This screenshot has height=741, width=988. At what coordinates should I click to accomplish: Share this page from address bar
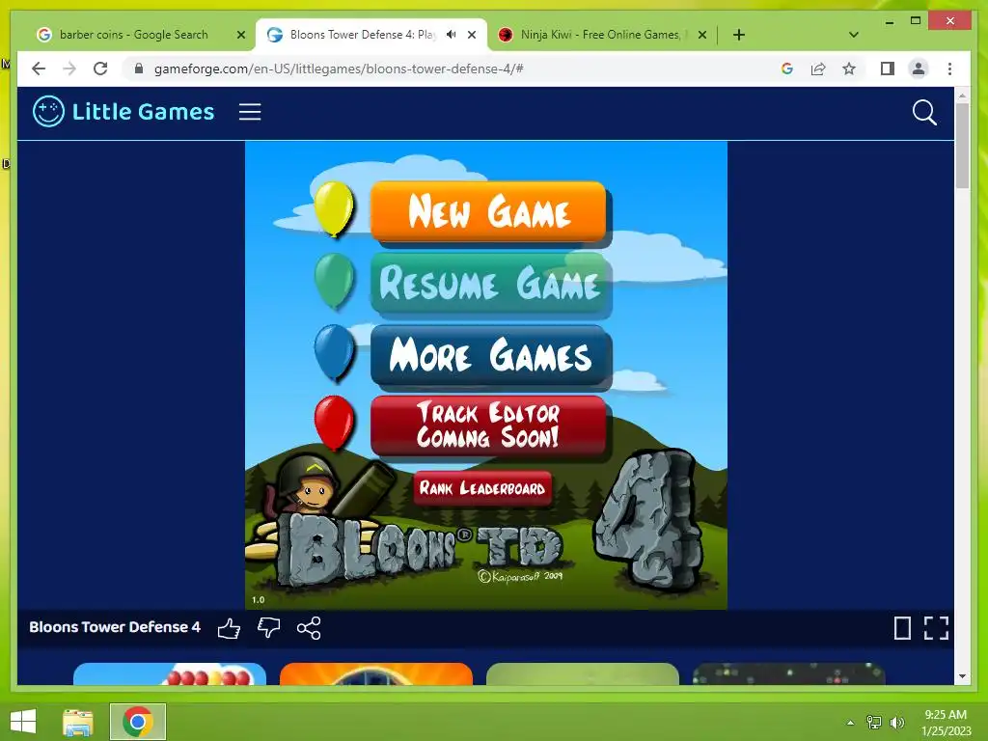click(x=818, y=69)
